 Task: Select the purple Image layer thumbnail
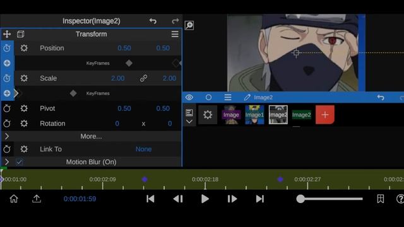pos(231,115)
